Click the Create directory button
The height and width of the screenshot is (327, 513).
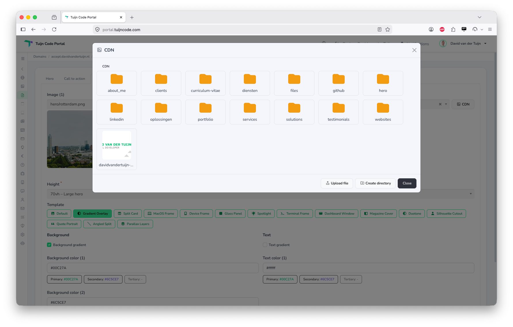pyautogui.click(x=375, y=183)
